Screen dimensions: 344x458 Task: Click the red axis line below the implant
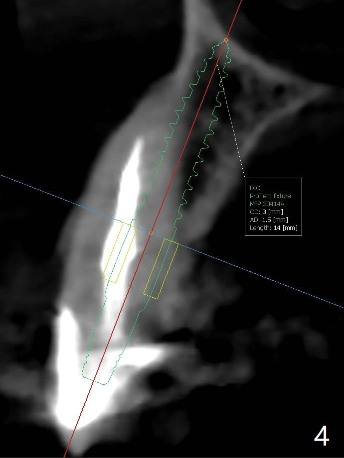tap(75, 428)
